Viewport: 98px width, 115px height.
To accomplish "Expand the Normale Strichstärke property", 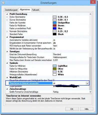I will [7, 31].
